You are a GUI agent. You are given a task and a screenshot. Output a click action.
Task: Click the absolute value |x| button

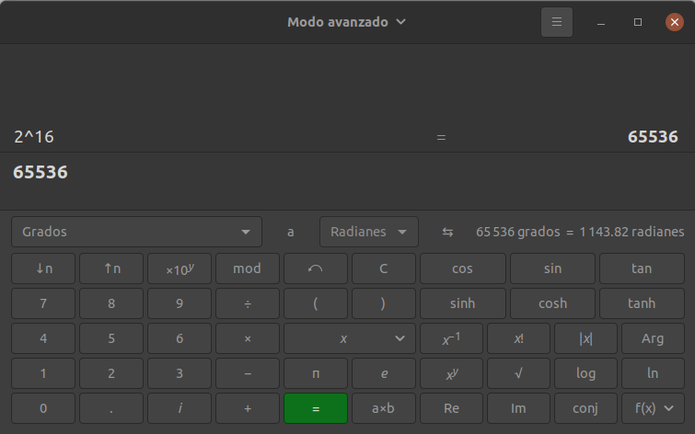[x=585, y=338]
